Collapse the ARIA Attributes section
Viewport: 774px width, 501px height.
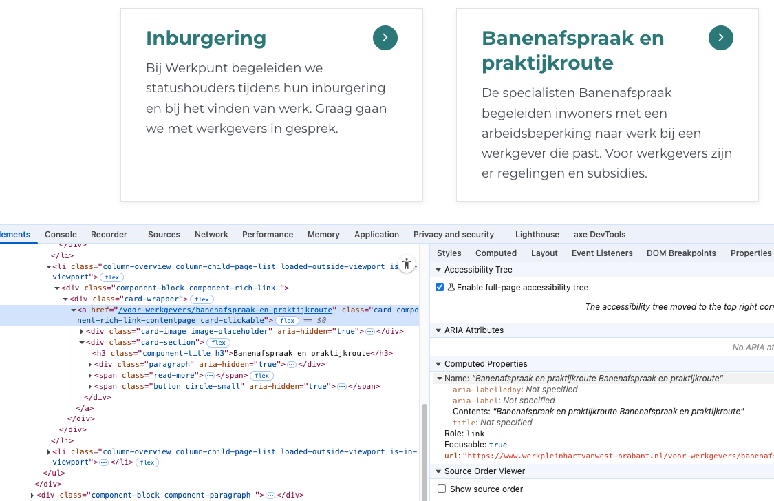438,330
